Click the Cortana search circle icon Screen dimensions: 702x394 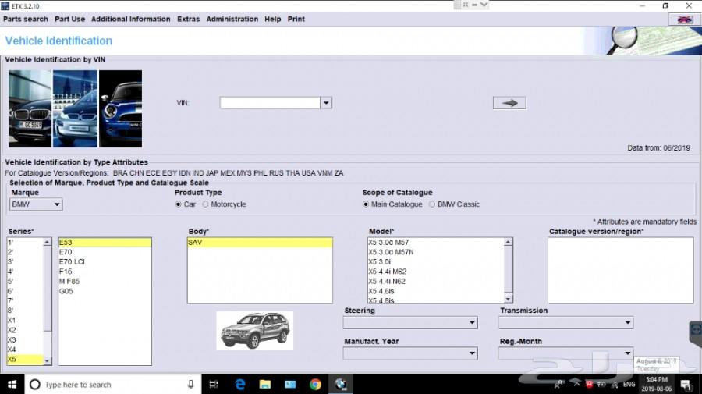[x=35, y=384]
